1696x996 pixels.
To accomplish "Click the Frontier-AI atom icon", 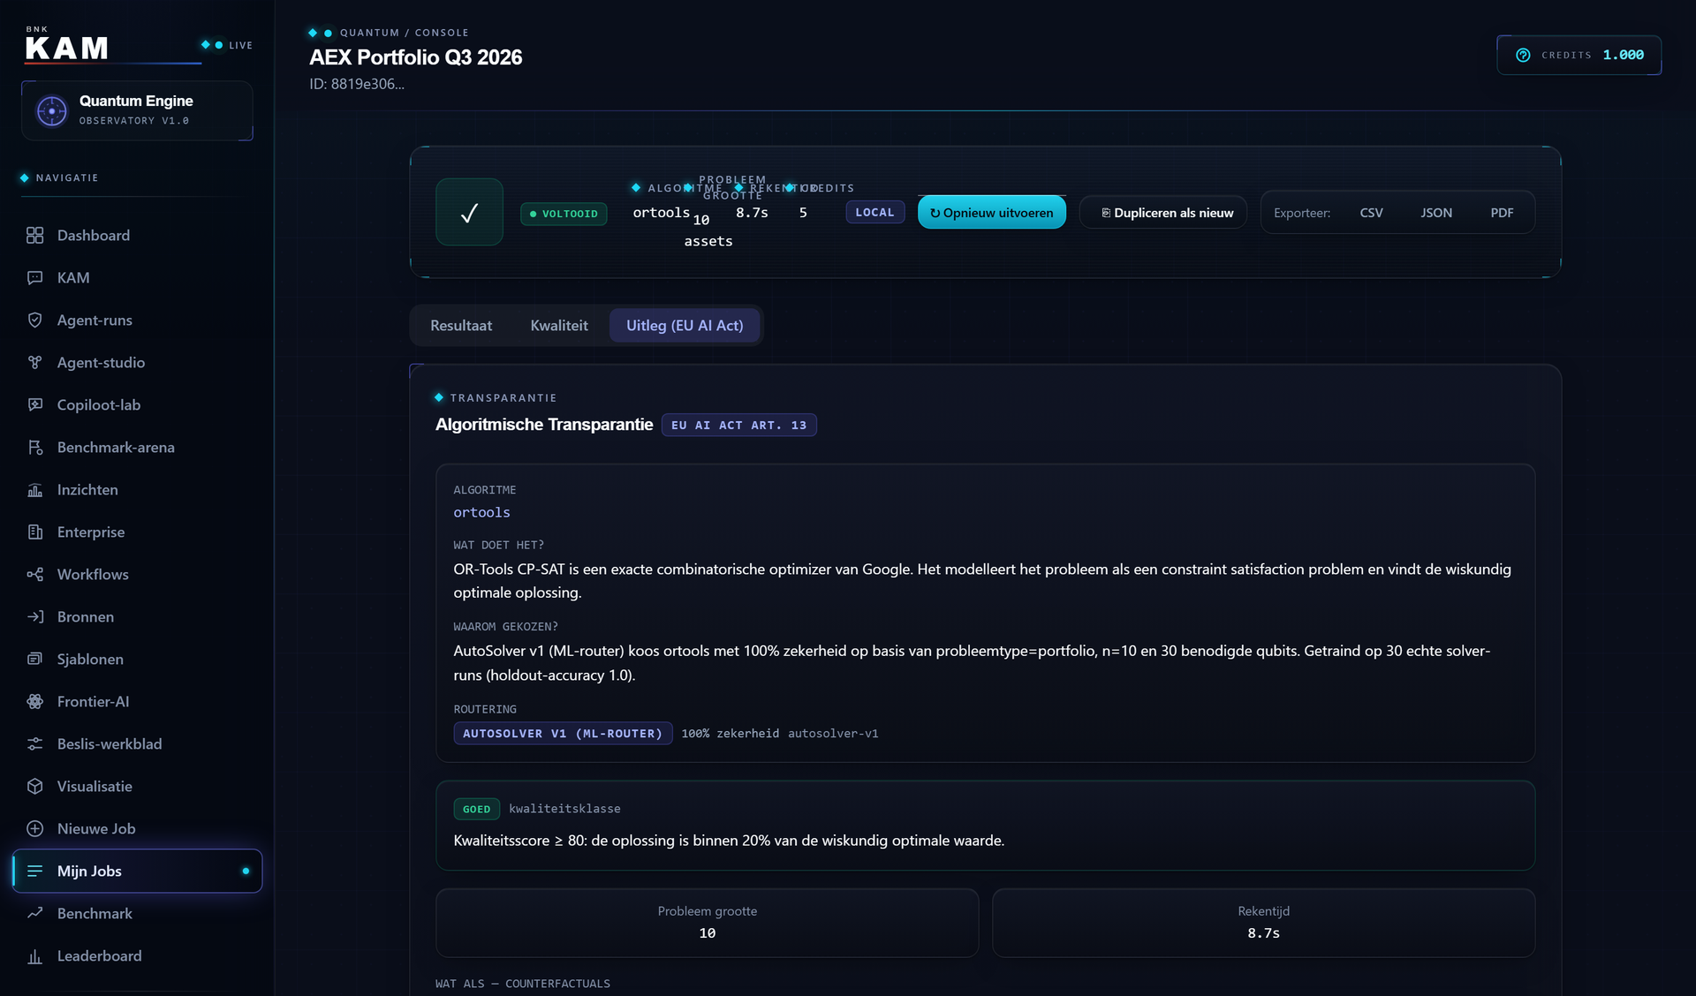I will pos(34,701).
